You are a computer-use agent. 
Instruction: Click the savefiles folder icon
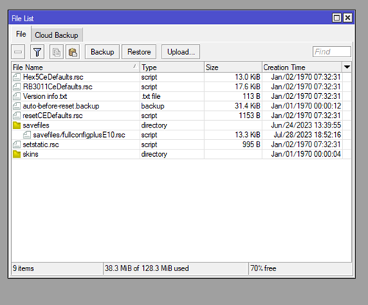coord(17,125)
